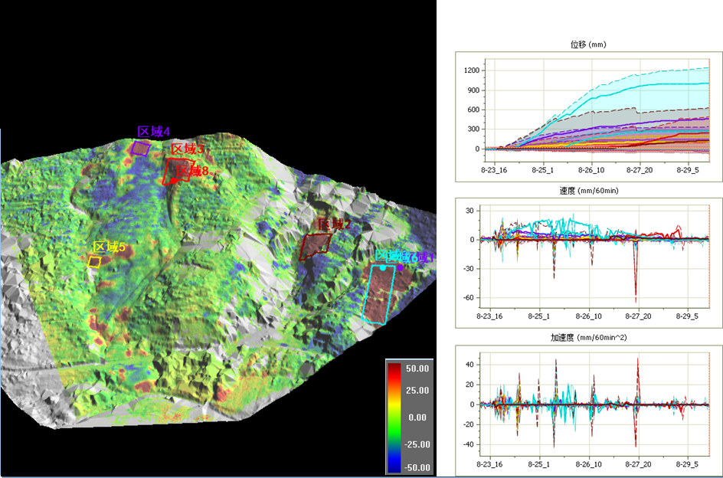Click 8-29_5 tick on acceleration chart axis
Viewport: 723px width, 478px height.
pyautogui.click(x=687, y=465)
